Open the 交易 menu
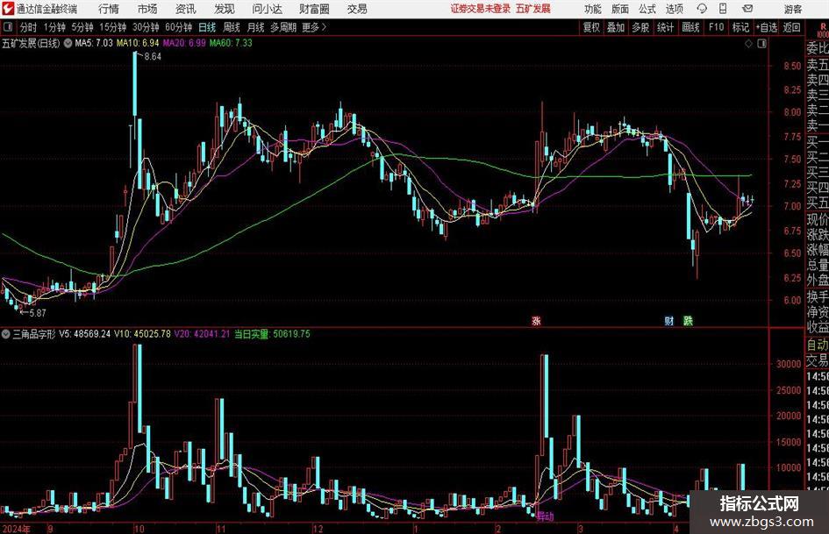The height and width of the screenshot is (534, 829). click(x=357, y=9)
